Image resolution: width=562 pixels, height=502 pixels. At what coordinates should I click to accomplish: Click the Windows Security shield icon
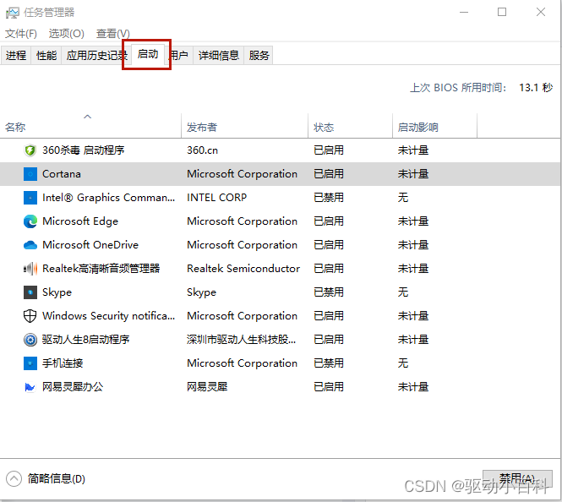point(30,316)
